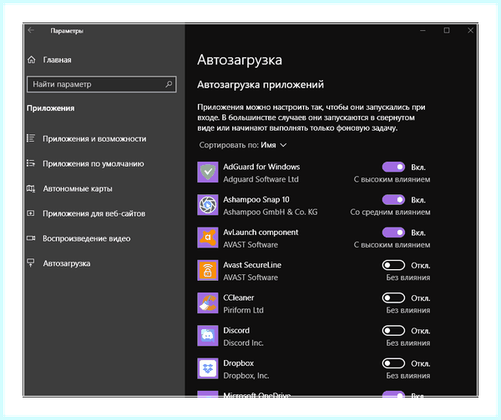Viewport: 501px width, 420px height.
Task: Click the map icon for Автономные карты
Action: pos(31,188)
